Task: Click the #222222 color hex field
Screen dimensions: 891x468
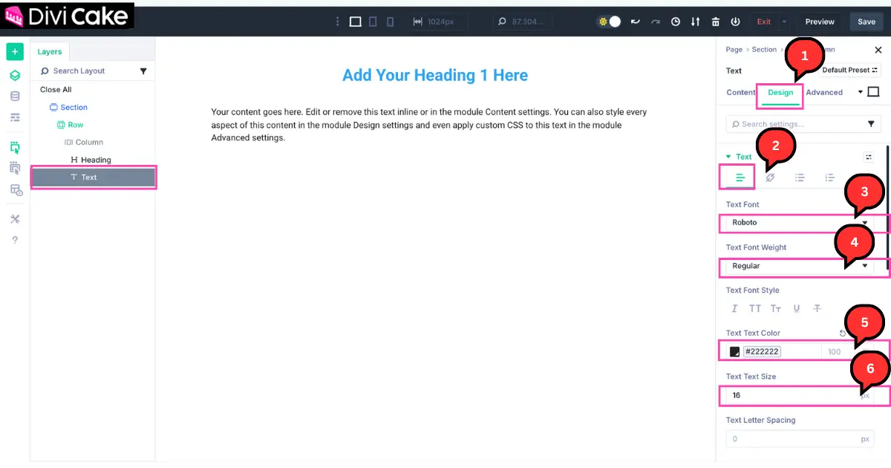Action: (x=762, y=351)
